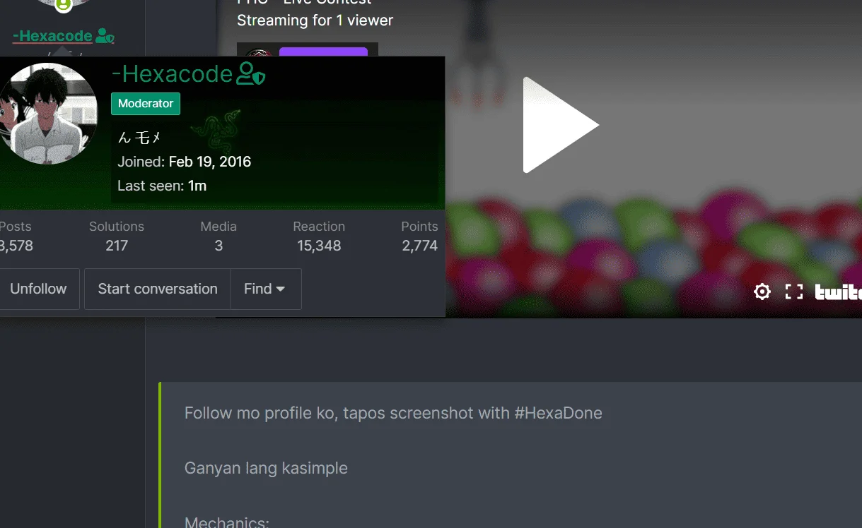862x528 pixels.
Task: View Reaction score 15,348
Action: point(319,246)
